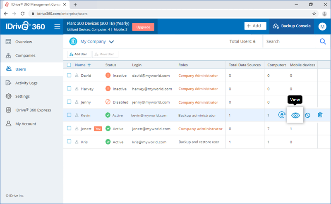Screen dimensions: 331x204
Task: Click the user name Jenny
Action: tap(86, 102)
